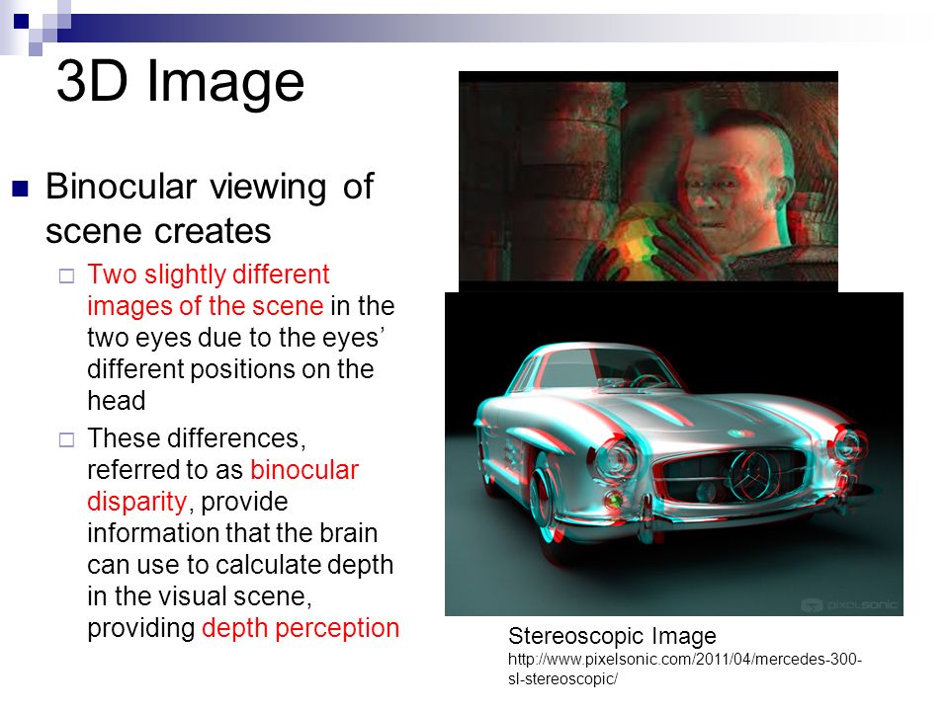Viewport: 949px width, 711px height.
Task: Click the red 'binocular disparity' text
Action: click(221, 486)
